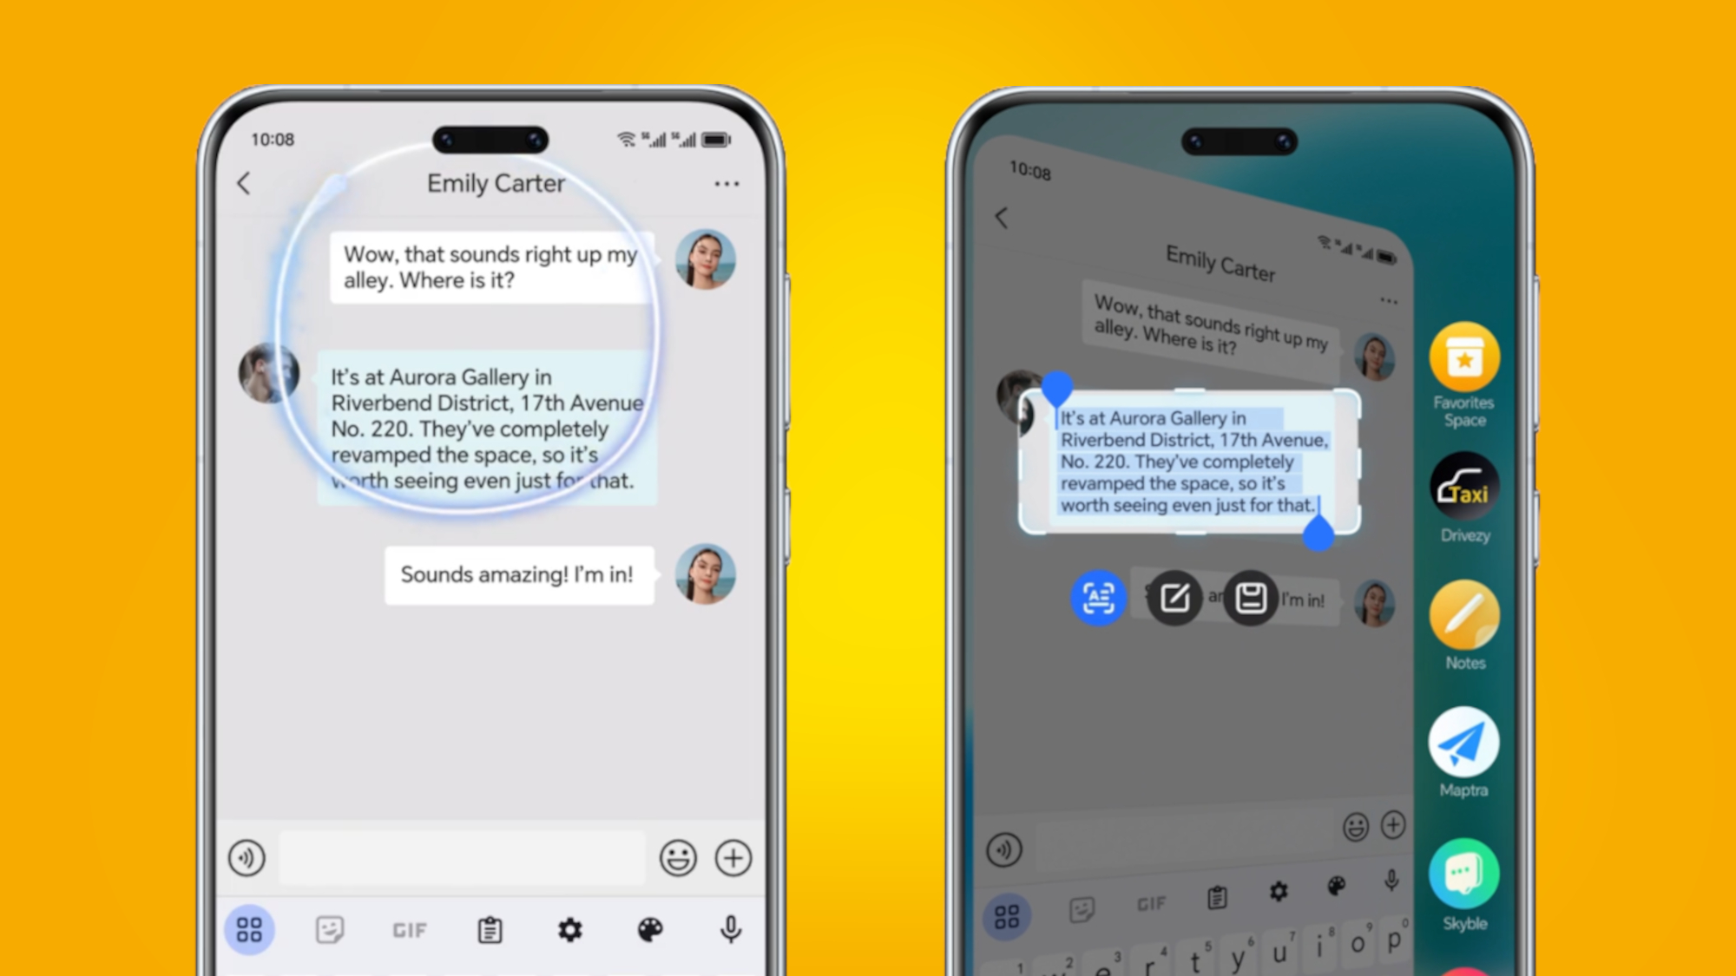Toggle emoji keyboard button

click(x=677, y=858)
